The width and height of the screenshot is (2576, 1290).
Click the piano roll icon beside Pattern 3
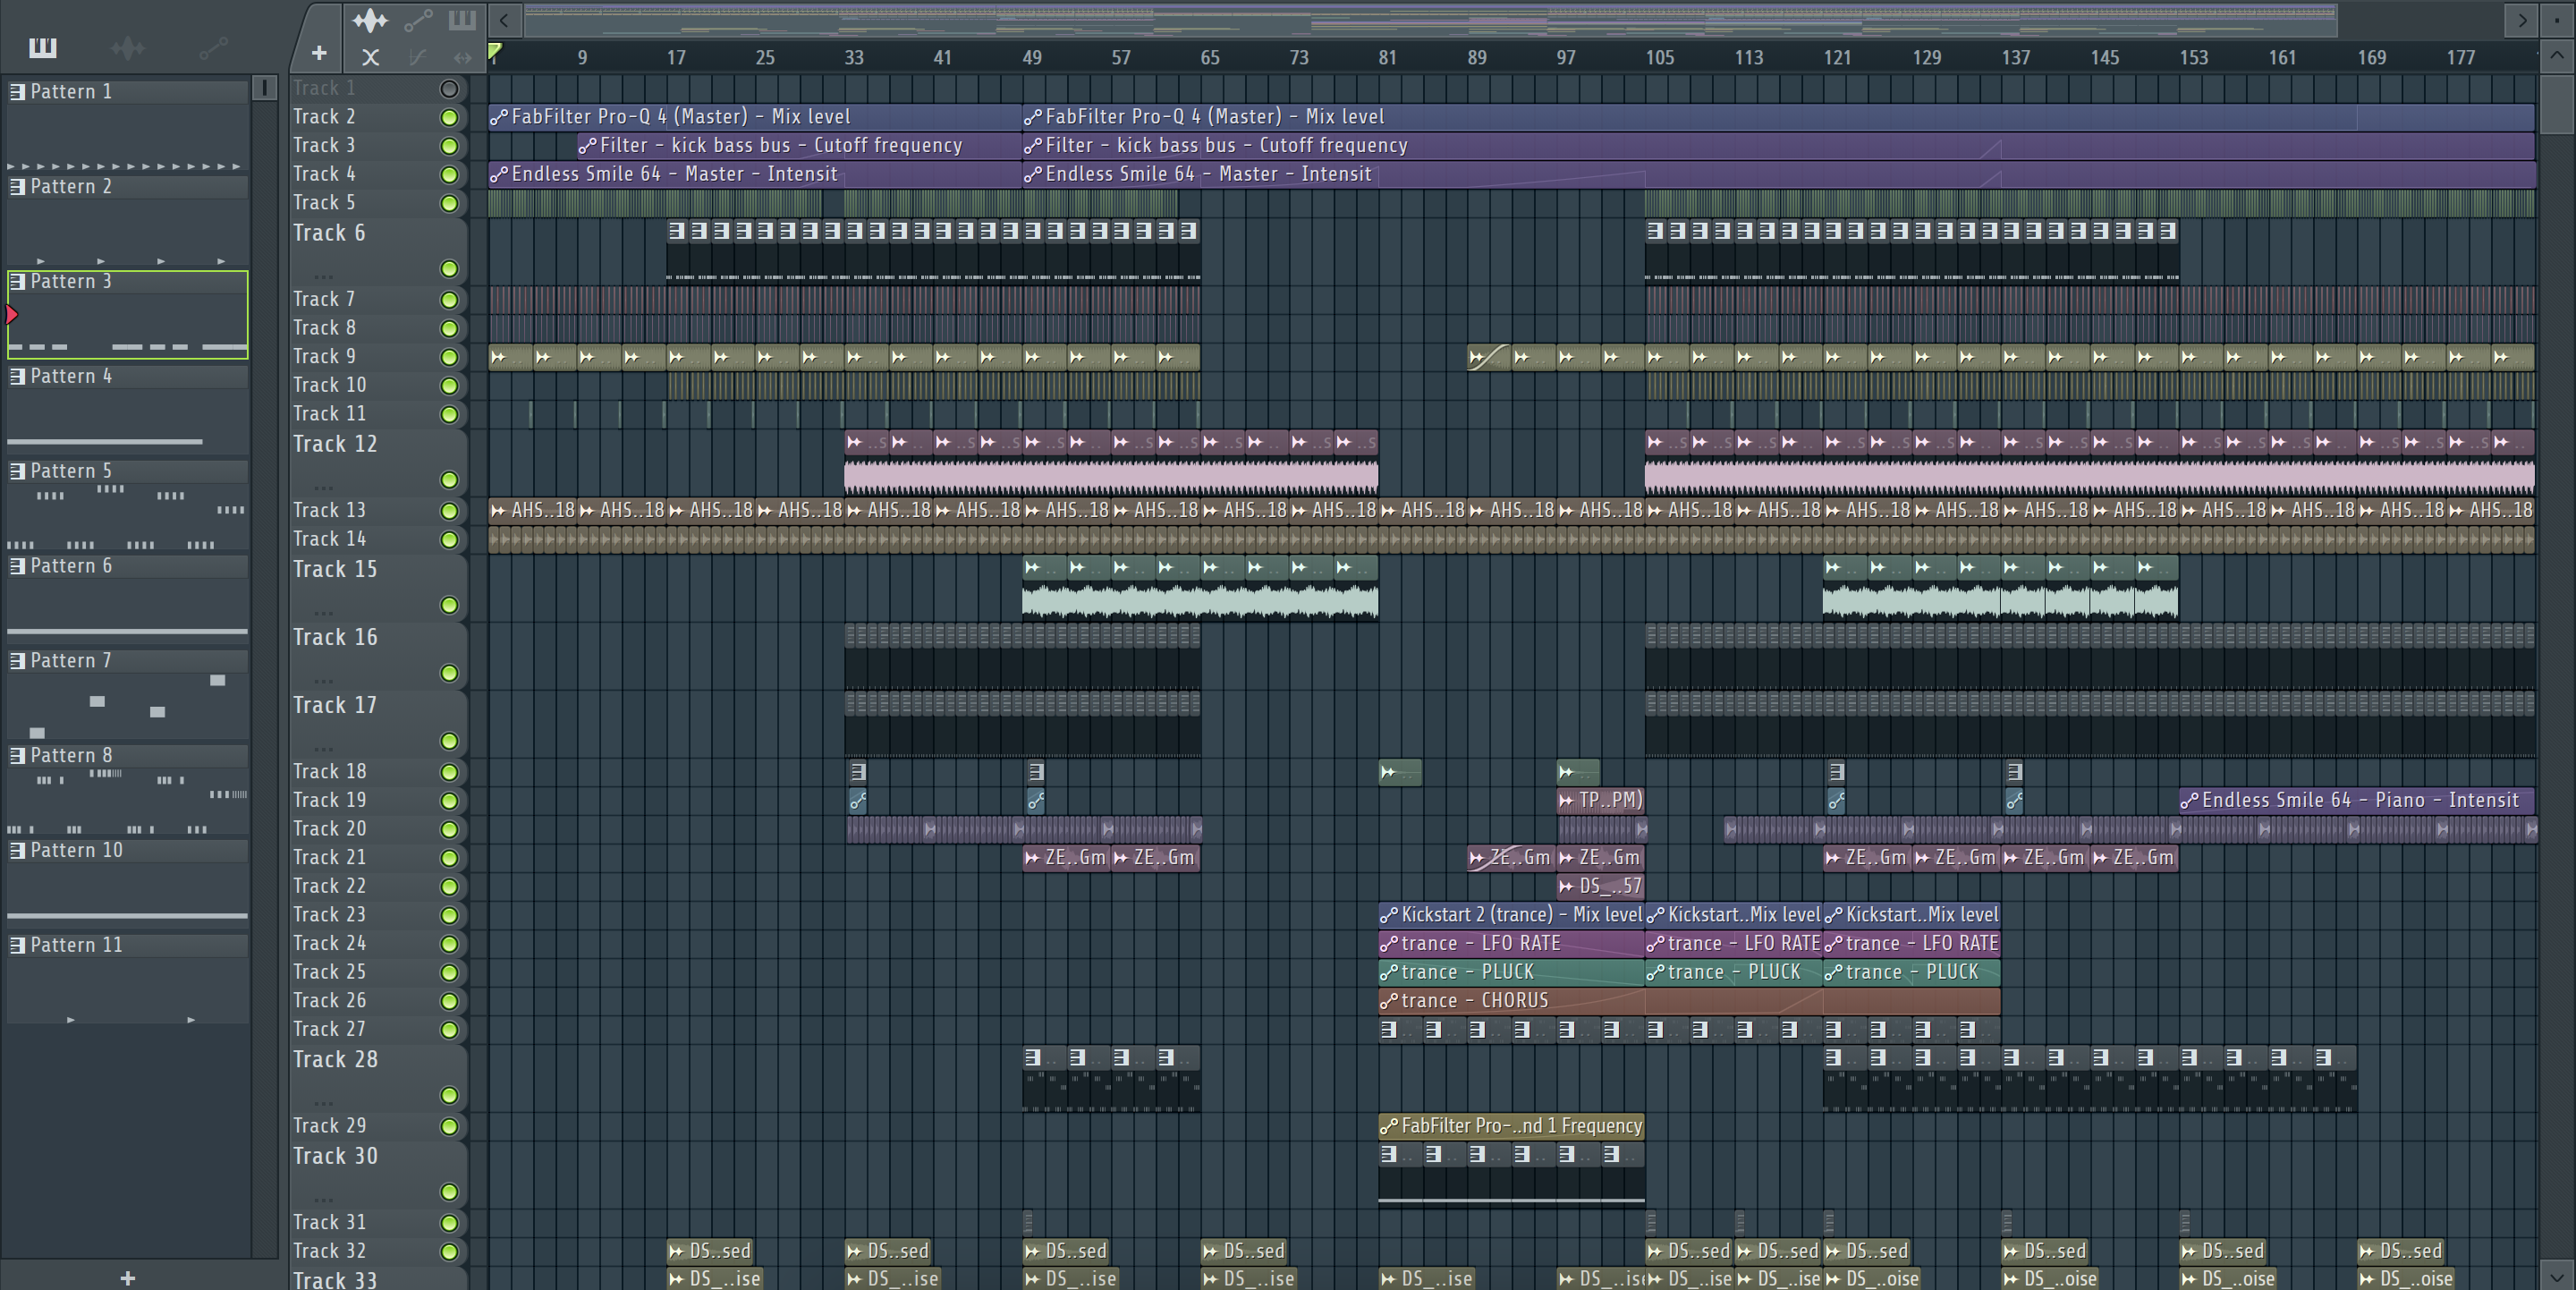[17, 281]
